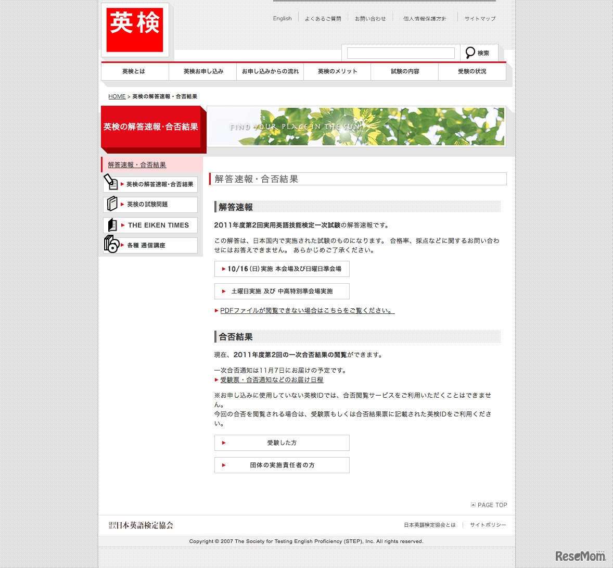613x568 pixels.
Task: Open the 受験の状況 navigation tab
Action: 471,71
